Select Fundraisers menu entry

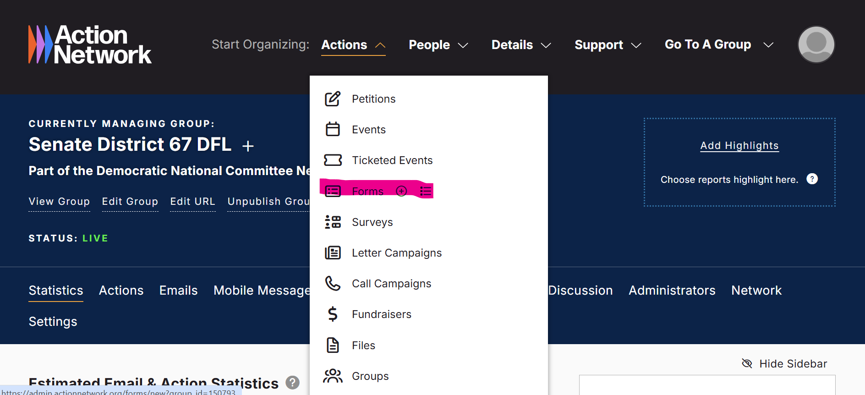click(x=382, y=314)
